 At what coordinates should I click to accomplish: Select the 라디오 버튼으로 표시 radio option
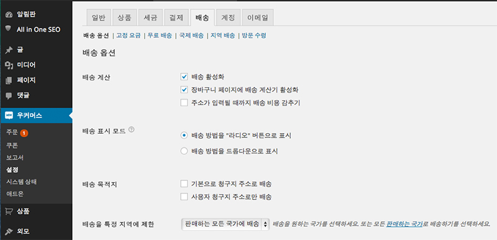click(x=184, y=136)
